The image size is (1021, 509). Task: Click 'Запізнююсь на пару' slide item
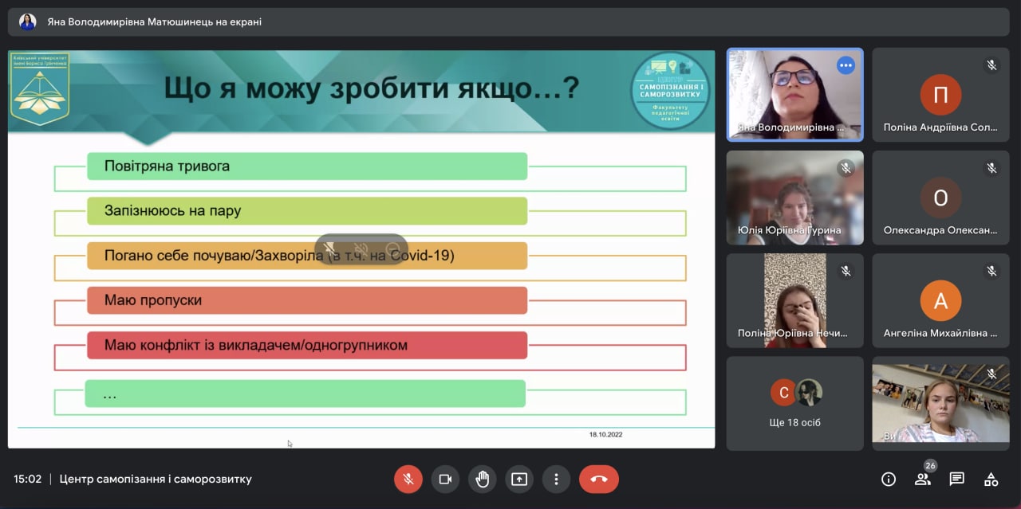point(307,211)
